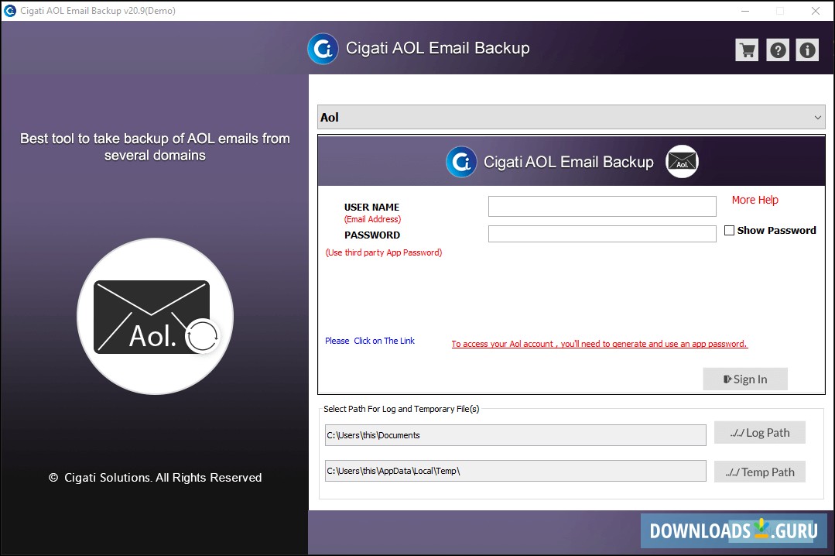This screenshot has width=835, height=556.
Task: Click the Cigati logo in header
Action: tap(323, 49)
